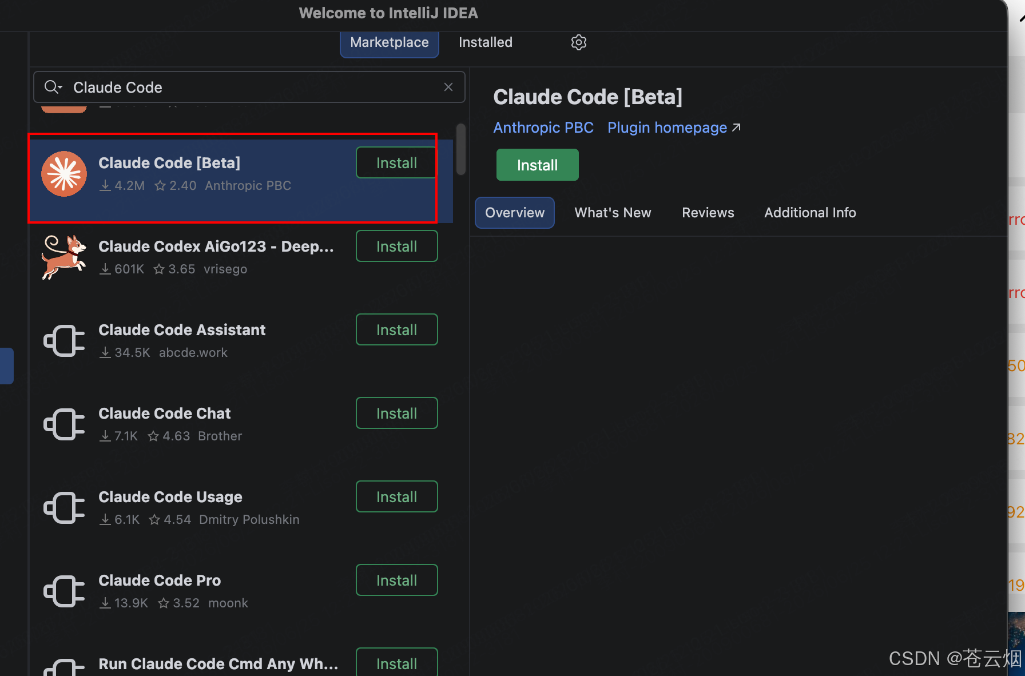Click the Claude Code [Beta] orange logo
The height and width of the screenshot is (676, 1025).
64,174
